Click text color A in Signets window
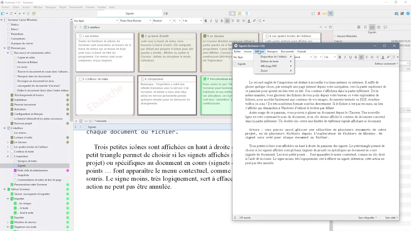This screenshot has height=231, width=411. tap(383, 57)
